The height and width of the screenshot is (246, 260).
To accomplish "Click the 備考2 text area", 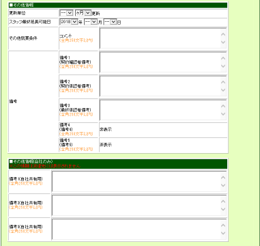I will pyautogui.click(x=163, y=86).
